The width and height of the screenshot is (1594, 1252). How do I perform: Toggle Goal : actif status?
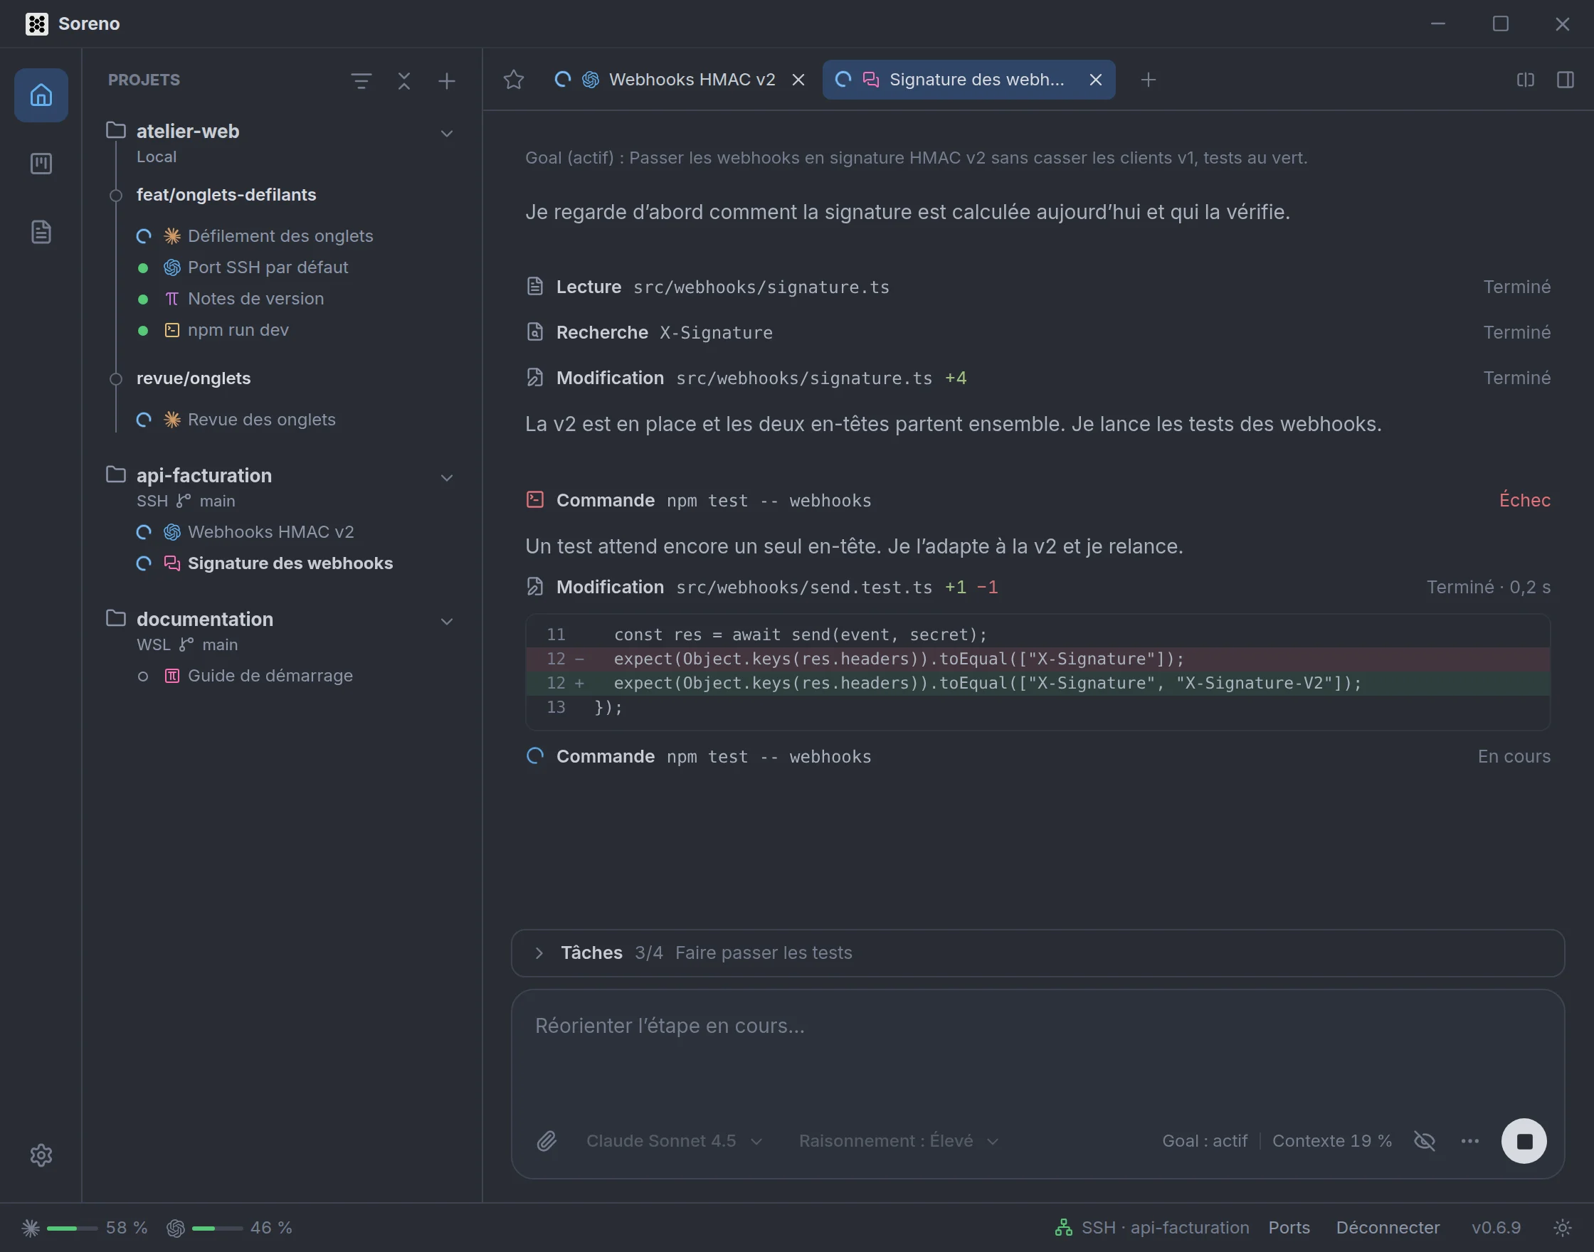click(1204, 1140)
